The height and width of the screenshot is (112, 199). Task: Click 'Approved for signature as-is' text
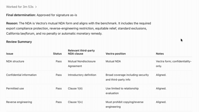pos(57,15)
